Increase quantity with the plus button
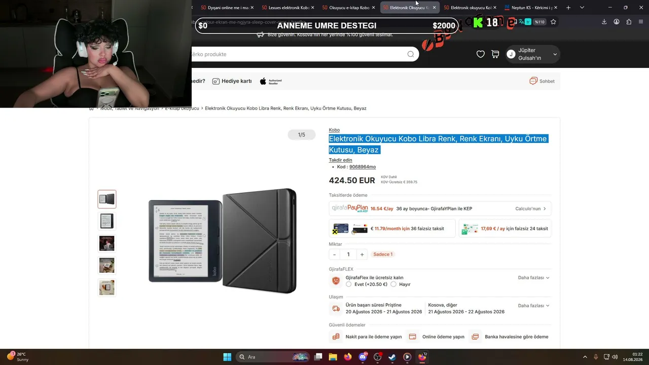649x365 pixels. click(x=362, y=254)
